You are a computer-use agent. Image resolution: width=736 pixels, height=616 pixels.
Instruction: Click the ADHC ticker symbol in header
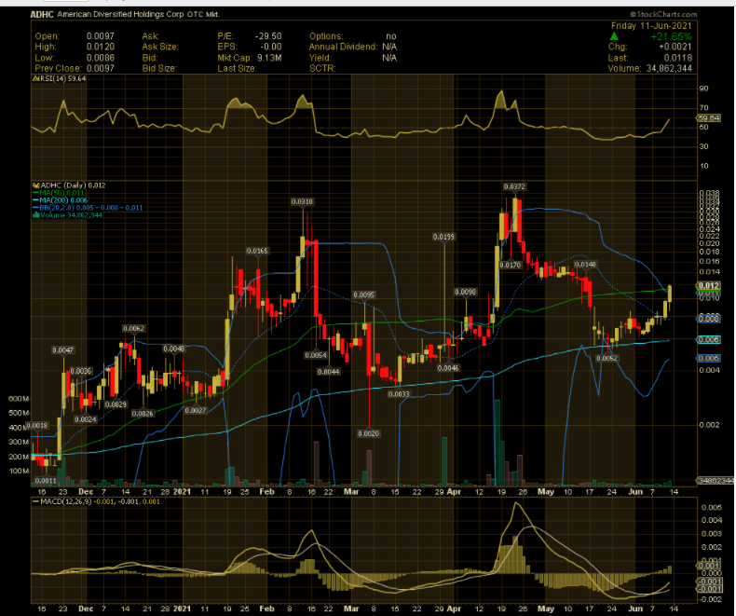[42, 14]
